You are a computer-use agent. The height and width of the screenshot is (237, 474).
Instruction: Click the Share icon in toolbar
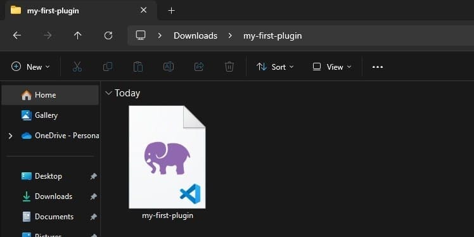(x=199, y=67)
